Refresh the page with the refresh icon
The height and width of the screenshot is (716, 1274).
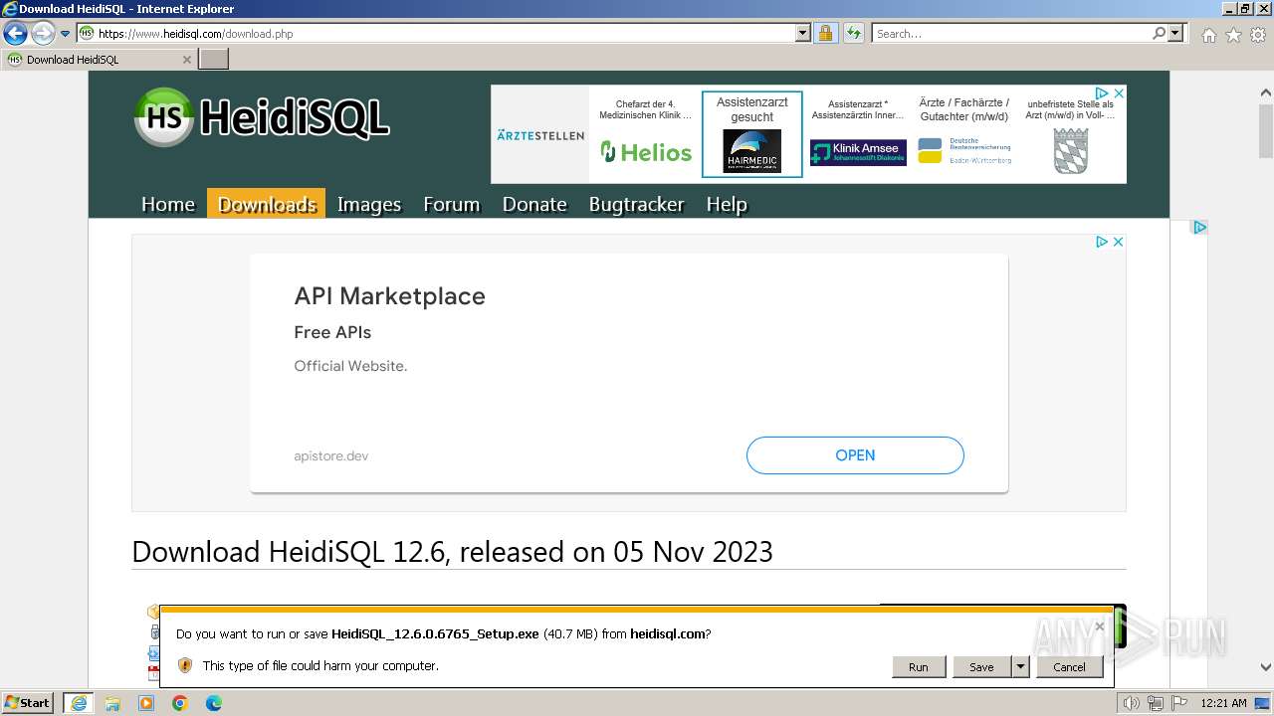[854, 34]
